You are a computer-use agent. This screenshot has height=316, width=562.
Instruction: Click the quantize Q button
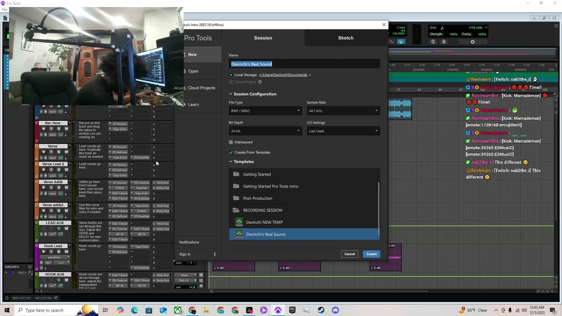[x=433, y=42]
